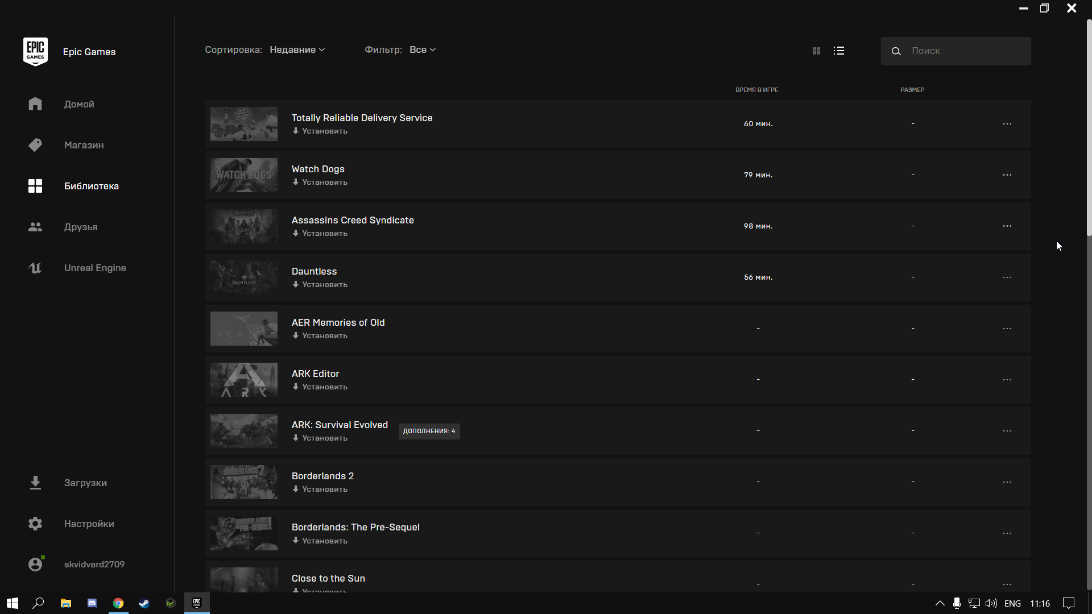The width and height of the screenshot is (1092, 614).
Task: Install Totally Reliable Delivery Service via Установить
Action: (320, 131)
